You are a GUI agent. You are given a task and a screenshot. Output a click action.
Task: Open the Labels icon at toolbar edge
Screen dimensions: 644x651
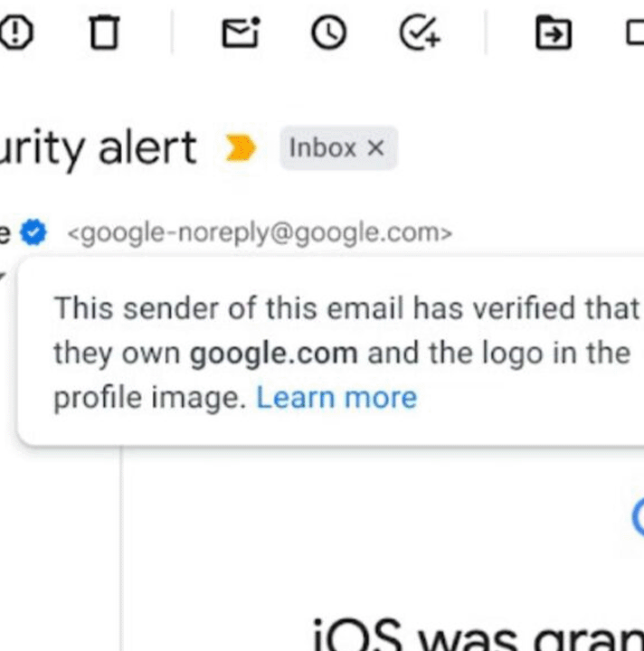[635, 33]
